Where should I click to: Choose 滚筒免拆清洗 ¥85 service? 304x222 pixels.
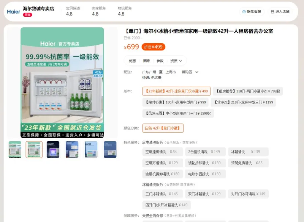pos(248,163)
